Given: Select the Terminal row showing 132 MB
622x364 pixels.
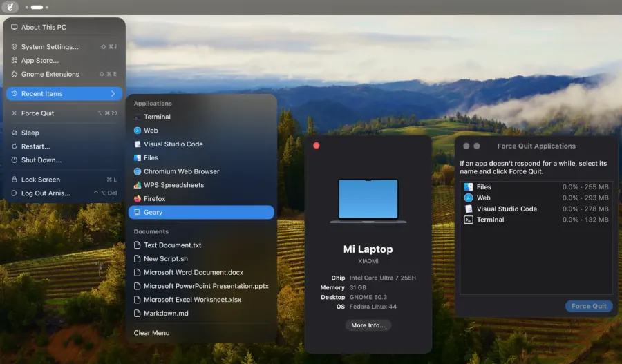Looking at the screenshot, I should (x=536, y=220).
